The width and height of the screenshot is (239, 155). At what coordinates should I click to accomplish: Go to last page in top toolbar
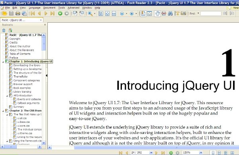[53, 14]
